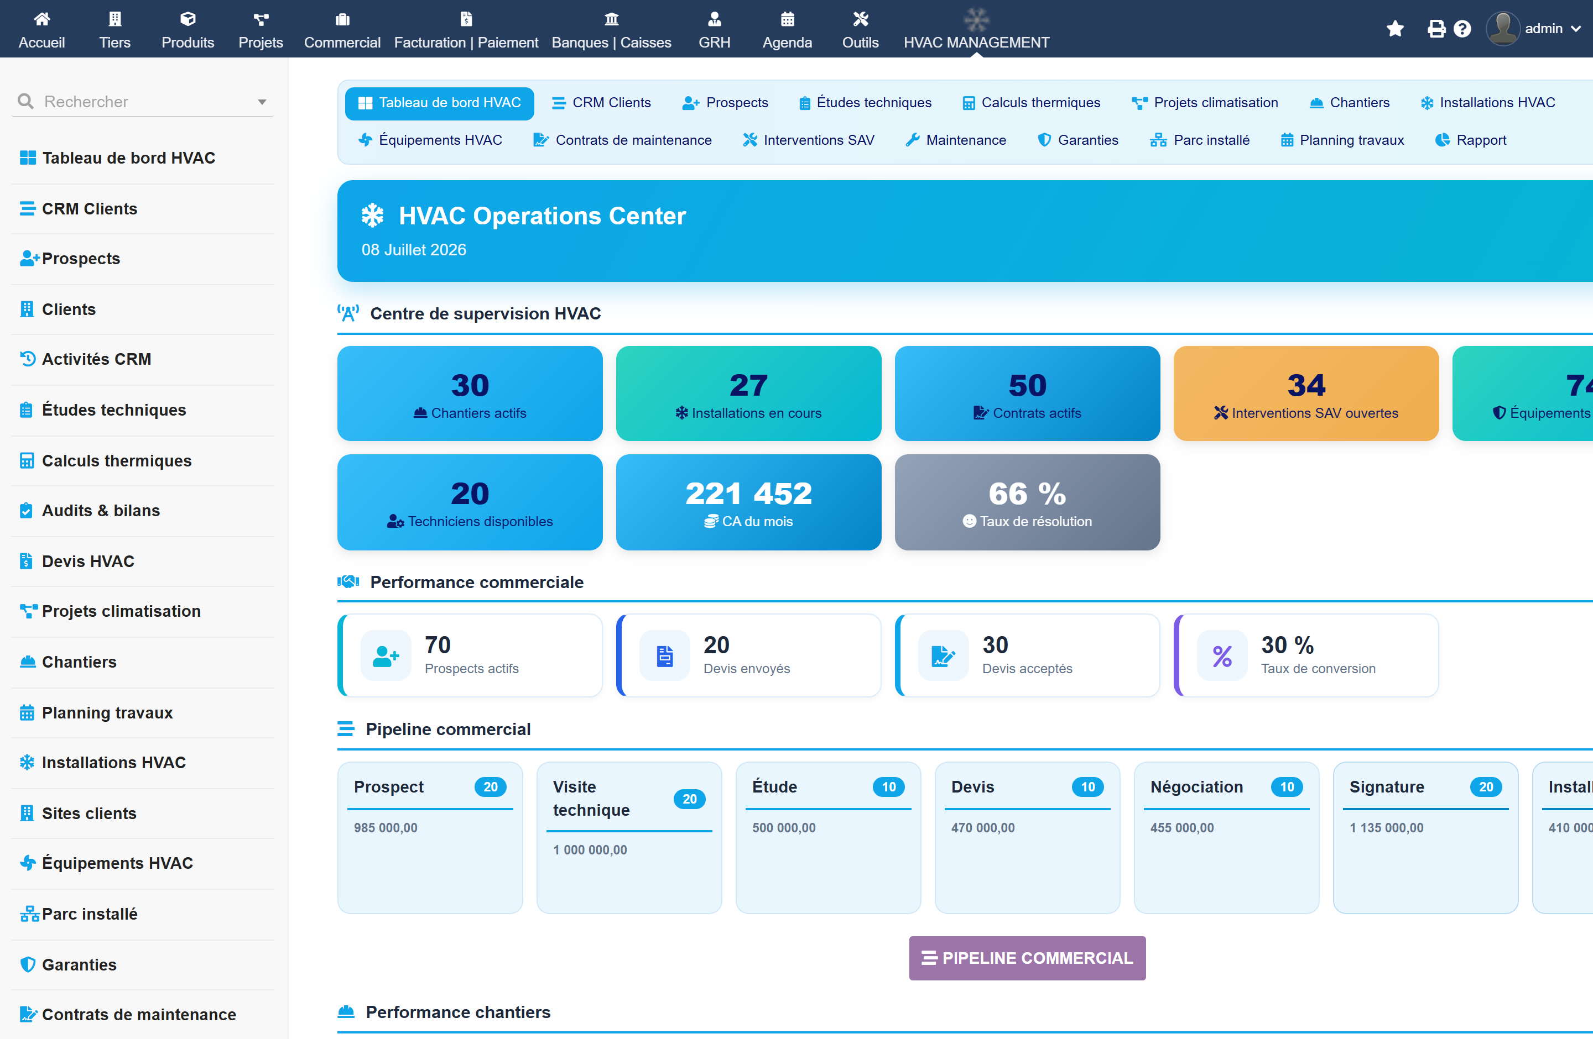Click the PIPELINE COMMERCIAL button
The width and height of the screenshot is (1593, 1039).
point(1027,958)
